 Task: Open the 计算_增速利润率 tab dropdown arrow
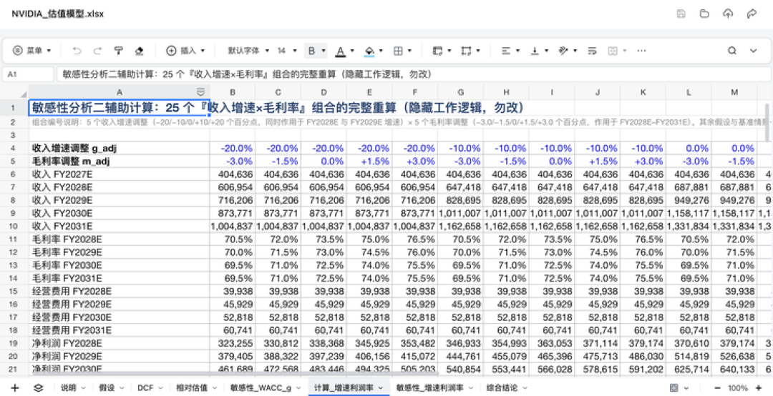click(x=381, y=388)
